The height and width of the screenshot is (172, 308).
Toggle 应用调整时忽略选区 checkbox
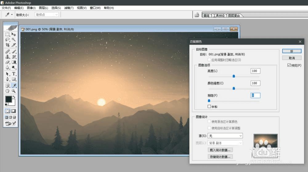(209, 60)
